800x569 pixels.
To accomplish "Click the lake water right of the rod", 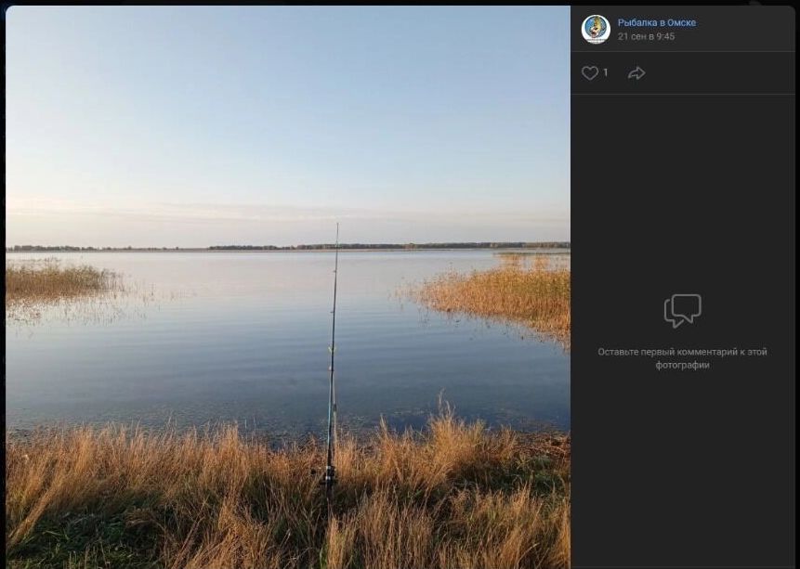I will coord(446,371).
